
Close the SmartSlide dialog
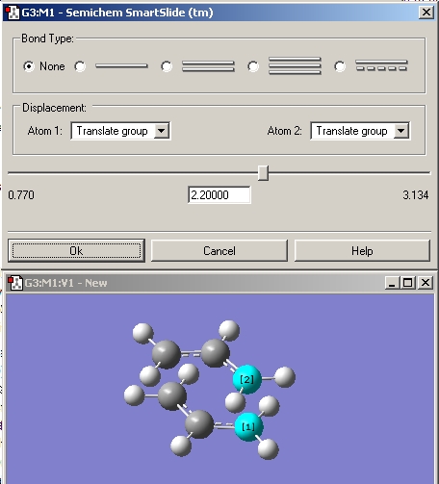[x=426, y=13]
